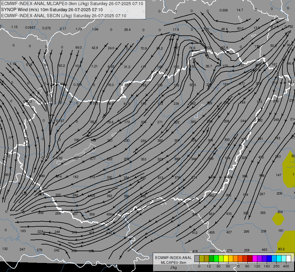The width and height of the screenshot is (295, 272).
Task: Click the map value 84.5
Action: 127,104
